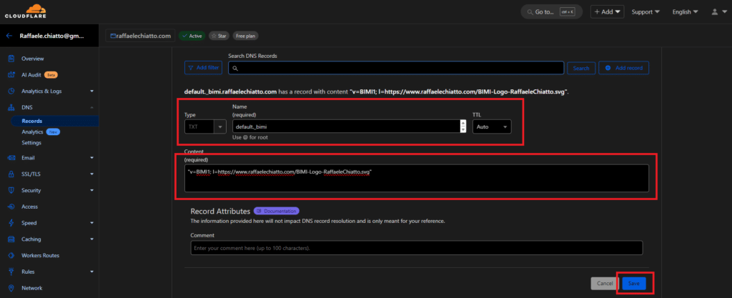Viewport: 732px width, 298px height.
Task: Open the record Type TXT dropdown
Action: pos(205,126)
